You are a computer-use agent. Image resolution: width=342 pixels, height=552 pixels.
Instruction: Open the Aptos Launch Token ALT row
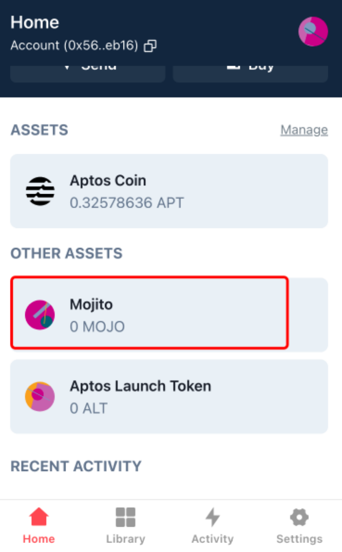[x=169, y=396]
